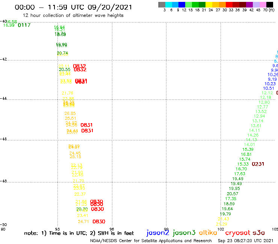Click the wave height value 18.59

point(229,204)
